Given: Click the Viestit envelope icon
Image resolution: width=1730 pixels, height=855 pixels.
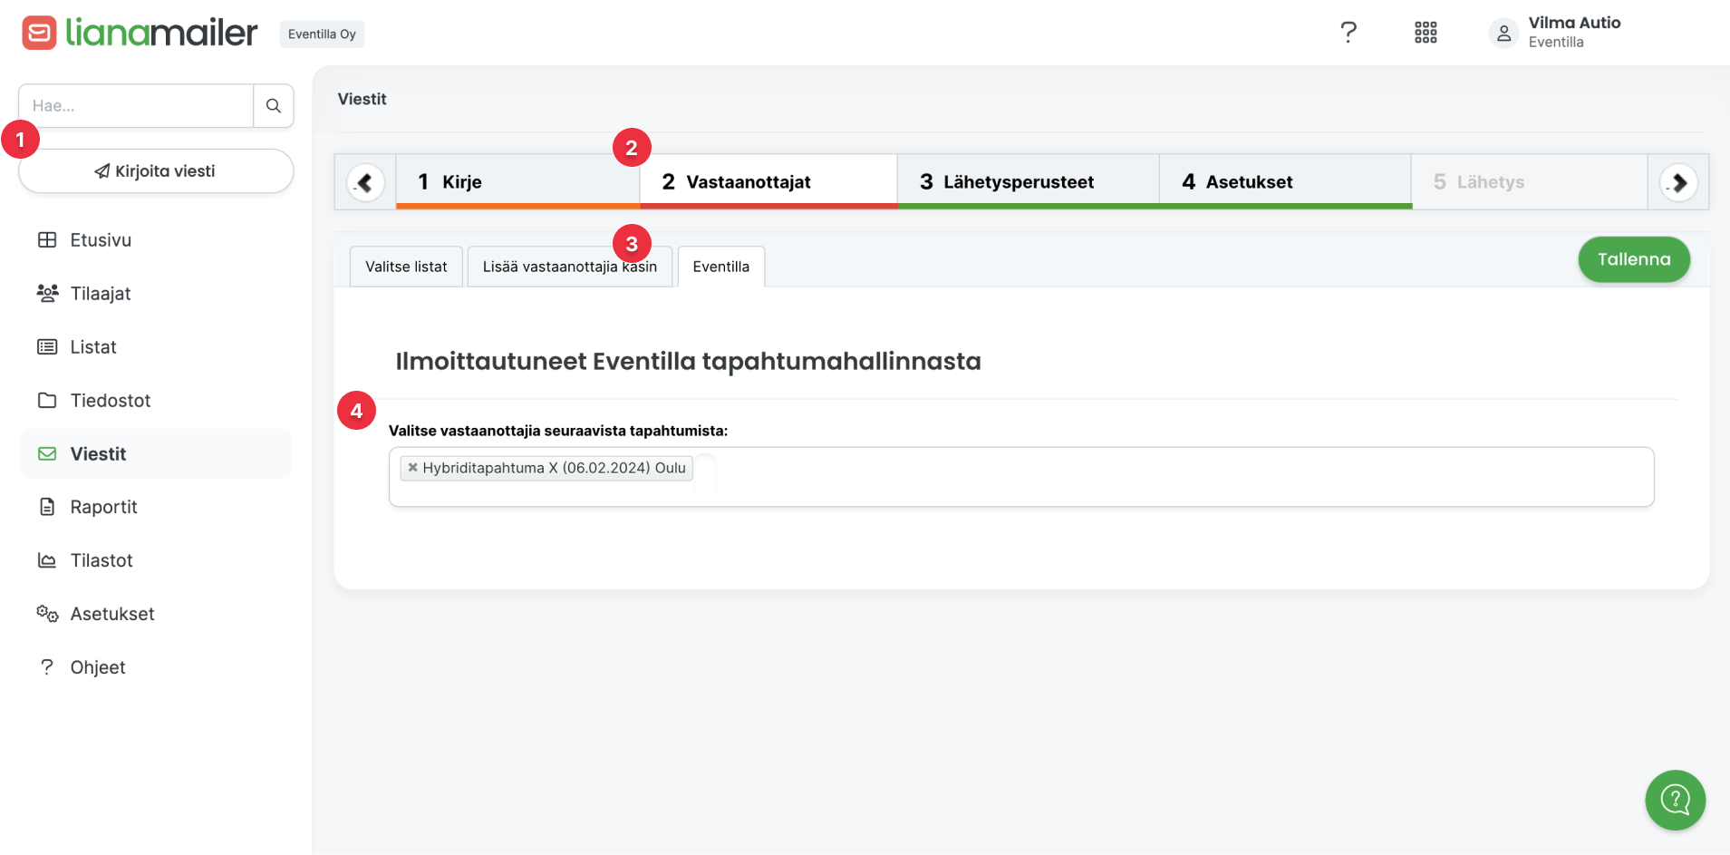Looking at the screenshot, I should (47, 453).
